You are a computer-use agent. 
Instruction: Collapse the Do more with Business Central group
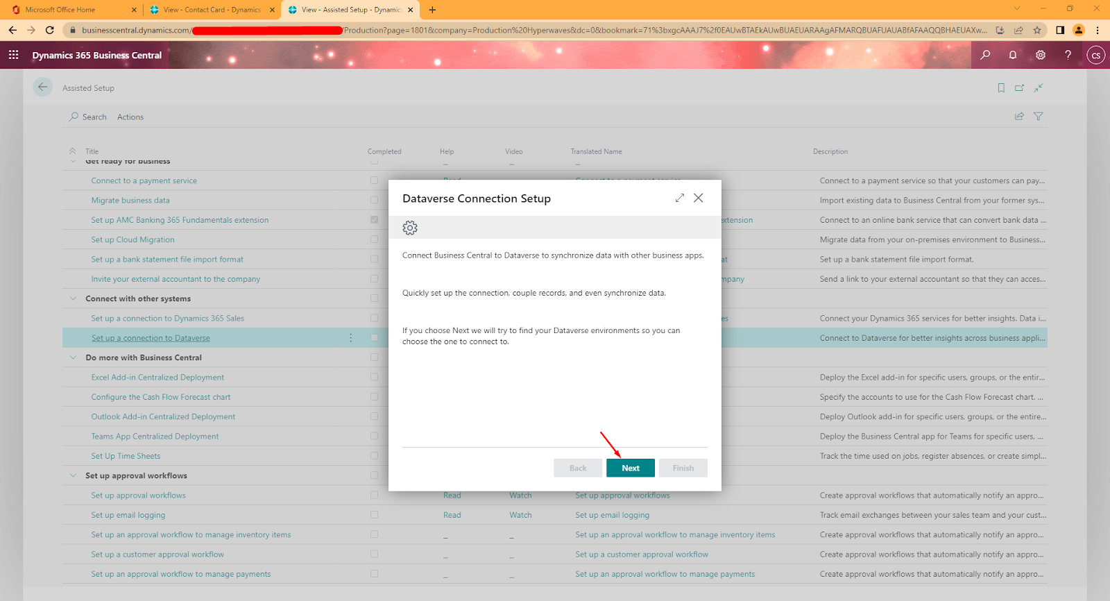tap(73, 357)
